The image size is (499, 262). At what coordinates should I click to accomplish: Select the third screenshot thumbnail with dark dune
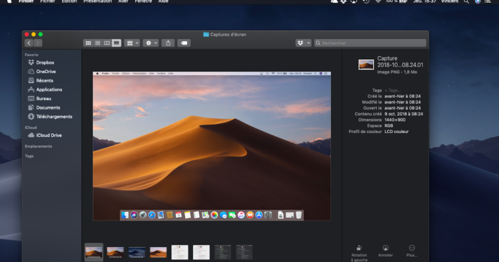point(137,252)
